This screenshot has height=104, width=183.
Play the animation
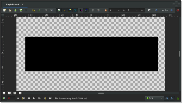34,98
